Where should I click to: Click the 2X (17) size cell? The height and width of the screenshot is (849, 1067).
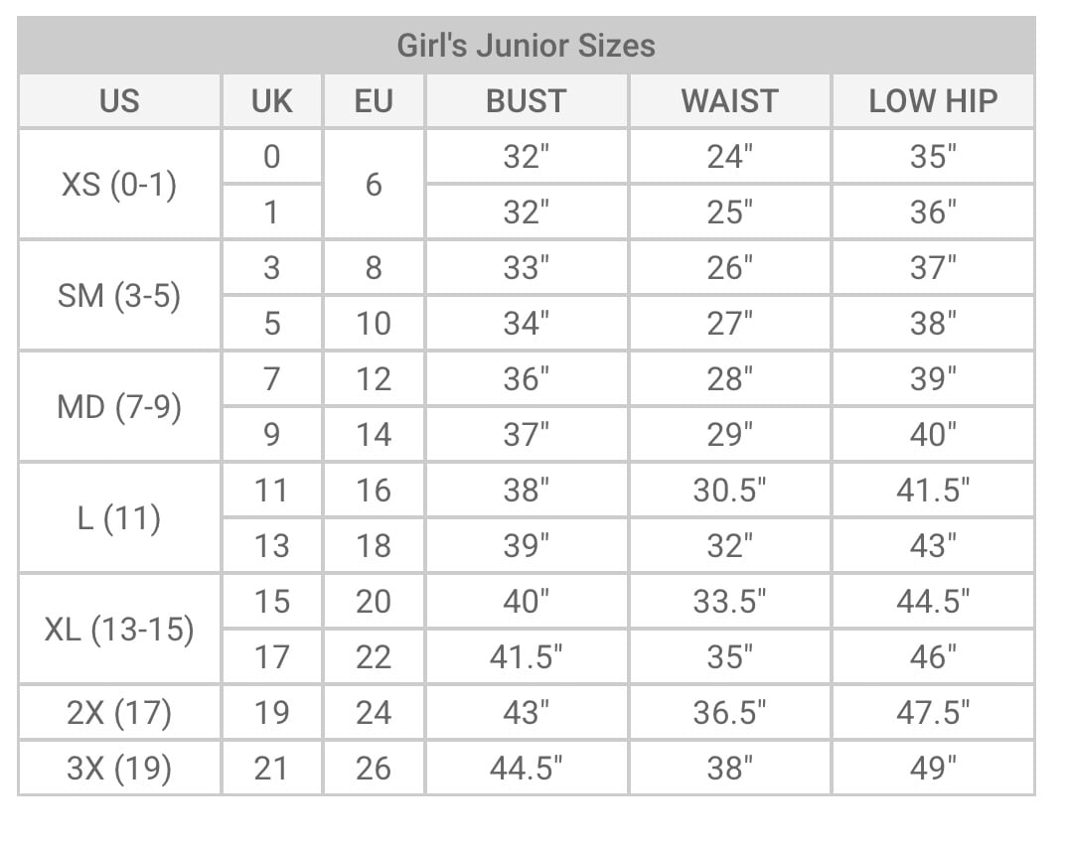pyautogui.click(x=119, y=712)
